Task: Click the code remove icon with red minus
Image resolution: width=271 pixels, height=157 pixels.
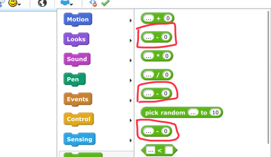Action: (x=93, y=3)
